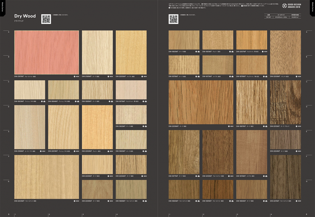Click the DW-2210MT product code label
This screenshot has width=315, height=217.
(275, 126)
